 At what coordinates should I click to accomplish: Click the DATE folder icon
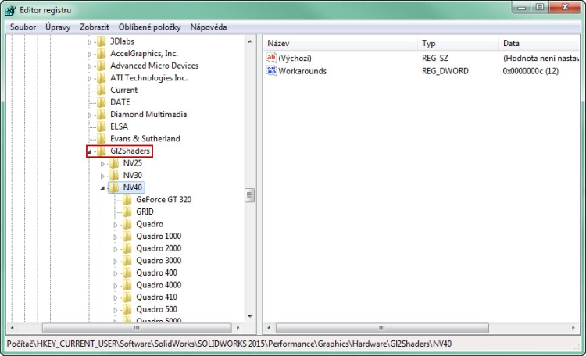(102, 102)
